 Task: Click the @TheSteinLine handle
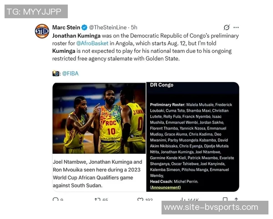[x=108, y=27]
